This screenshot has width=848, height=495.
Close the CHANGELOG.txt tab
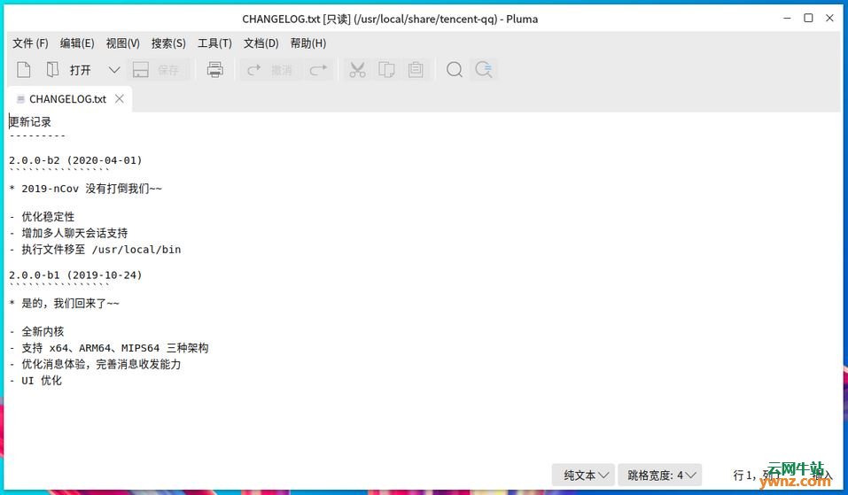[x=120, y=98]
